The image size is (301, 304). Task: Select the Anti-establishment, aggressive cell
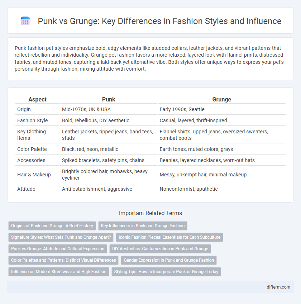click(109, 189)
